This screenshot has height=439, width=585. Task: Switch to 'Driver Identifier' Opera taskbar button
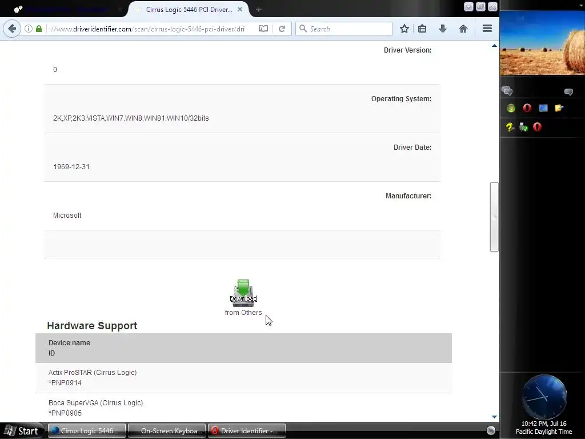247,431
